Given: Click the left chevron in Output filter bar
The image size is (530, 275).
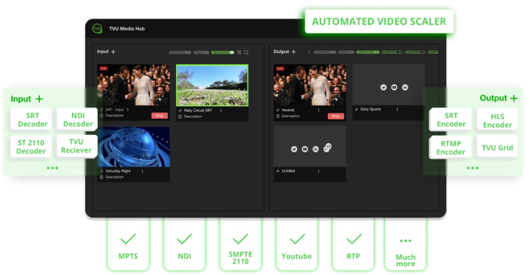Looking at the screenshot, I should (309, 52).
